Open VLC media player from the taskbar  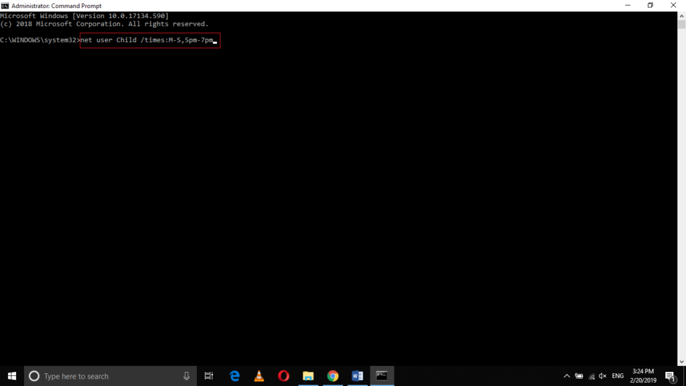(259, 376)
